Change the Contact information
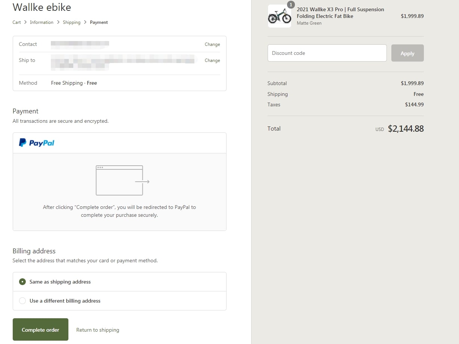 pyautogui.click(x=212, y=44)
